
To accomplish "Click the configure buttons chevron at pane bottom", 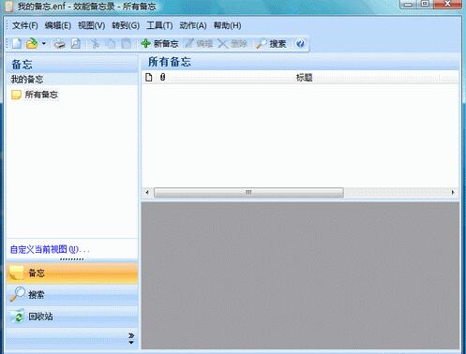I will [x=131, y=338].
